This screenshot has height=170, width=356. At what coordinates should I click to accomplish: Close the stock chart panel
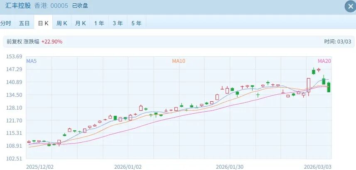coord(350,6)
